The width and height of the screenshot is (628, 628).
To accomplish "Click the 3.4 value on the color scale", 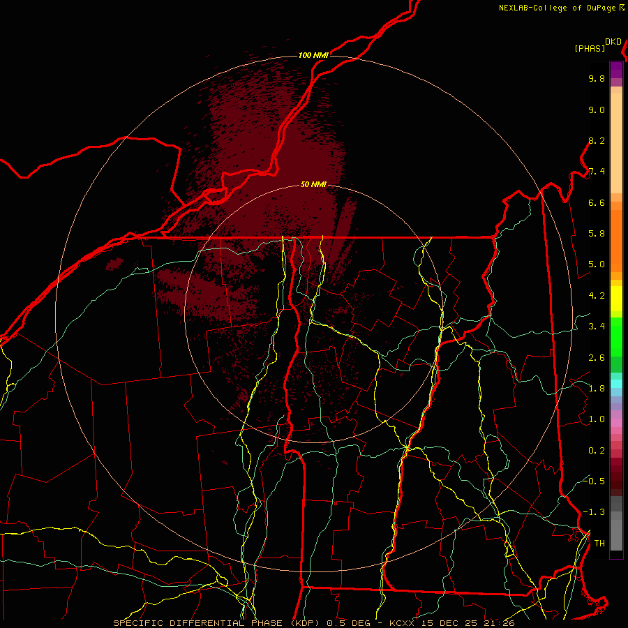I will click(597, 327).
